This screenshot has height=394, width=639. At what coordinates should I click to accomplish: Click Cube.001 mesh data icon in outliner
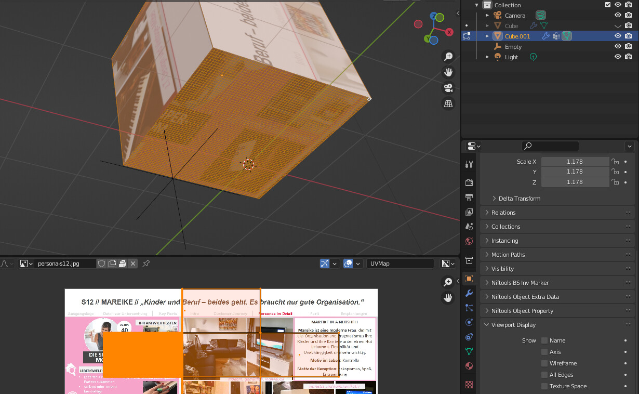[x=567, y=36]
